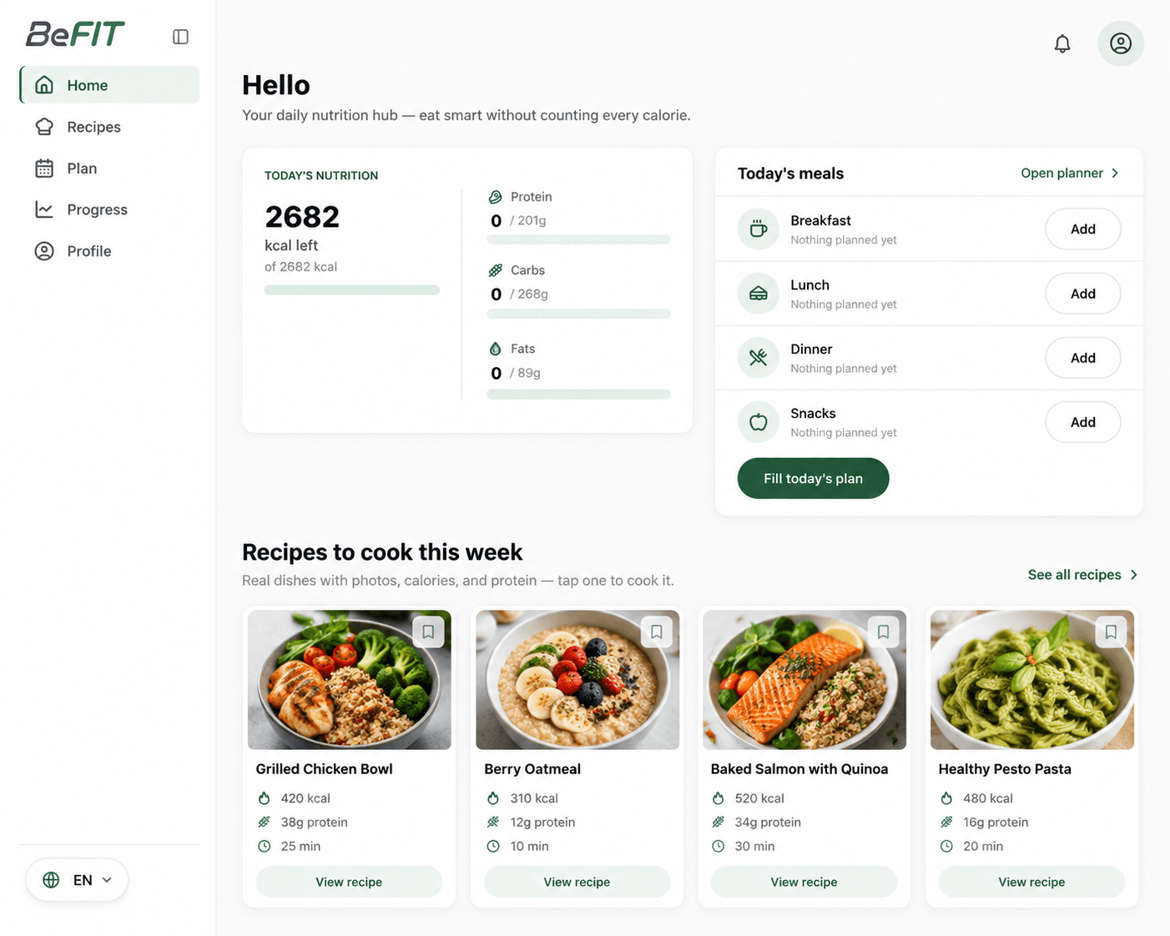Click the '20 min' cooking time
Screen dimensions: 1170x936
[983, 846]
